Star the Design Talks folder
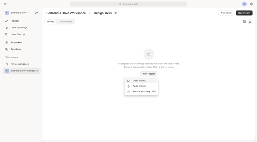Viewport: 257px width, 142px height. [116, 13]
